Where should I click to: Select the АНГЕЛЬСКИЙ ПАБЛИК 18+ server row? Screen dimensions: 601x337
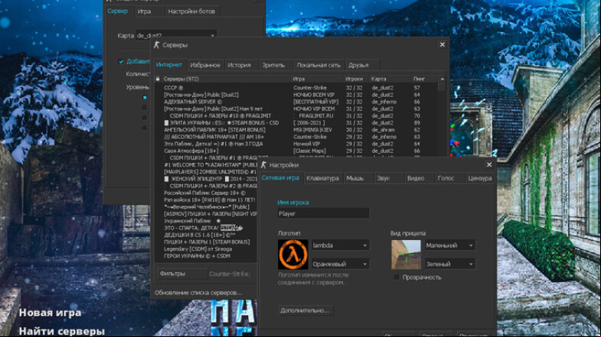coord(296,130)
